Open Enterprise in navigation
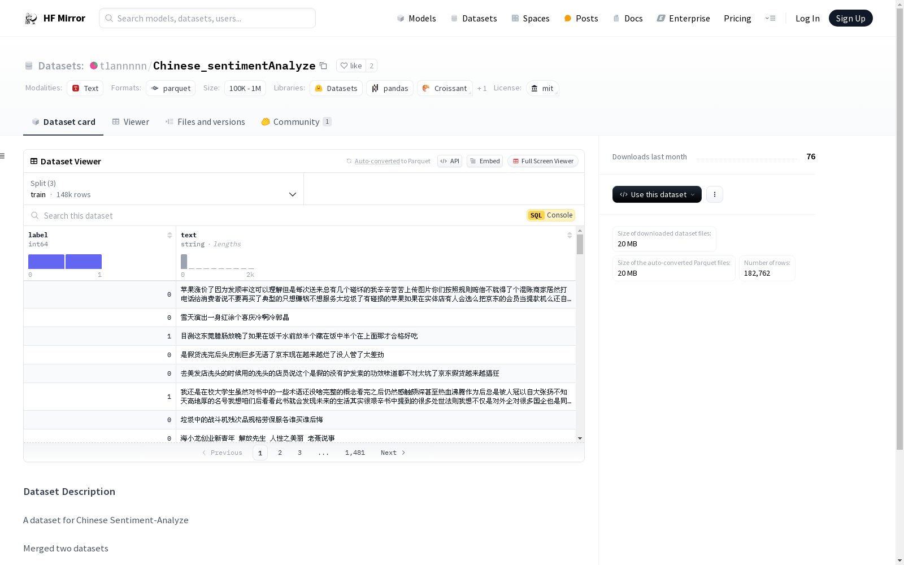The width and height of the screenshot is (904, 565). 684,19
